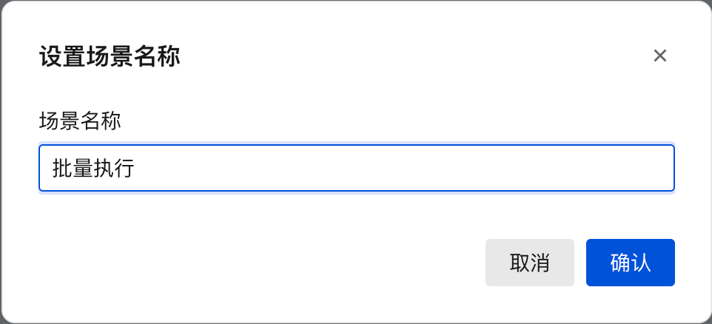Image resolution: width=712 pixels, height=324 pixels.
Task: Click the close icon beside the dialog title
Action: click(660, 55)
